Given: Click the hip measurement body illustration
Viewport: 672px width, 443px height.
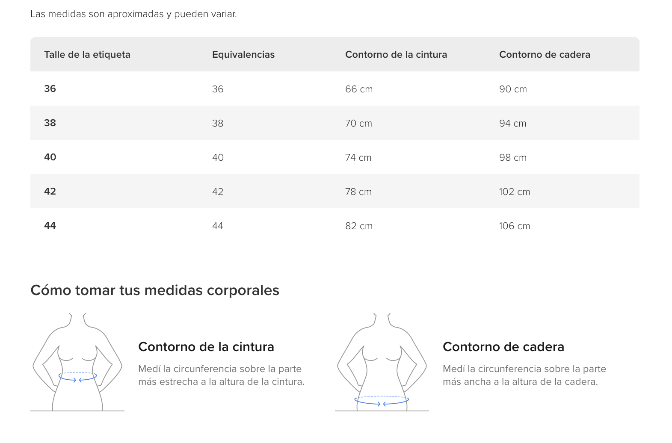Looking at the screenshot, I should tap(382, 362).
